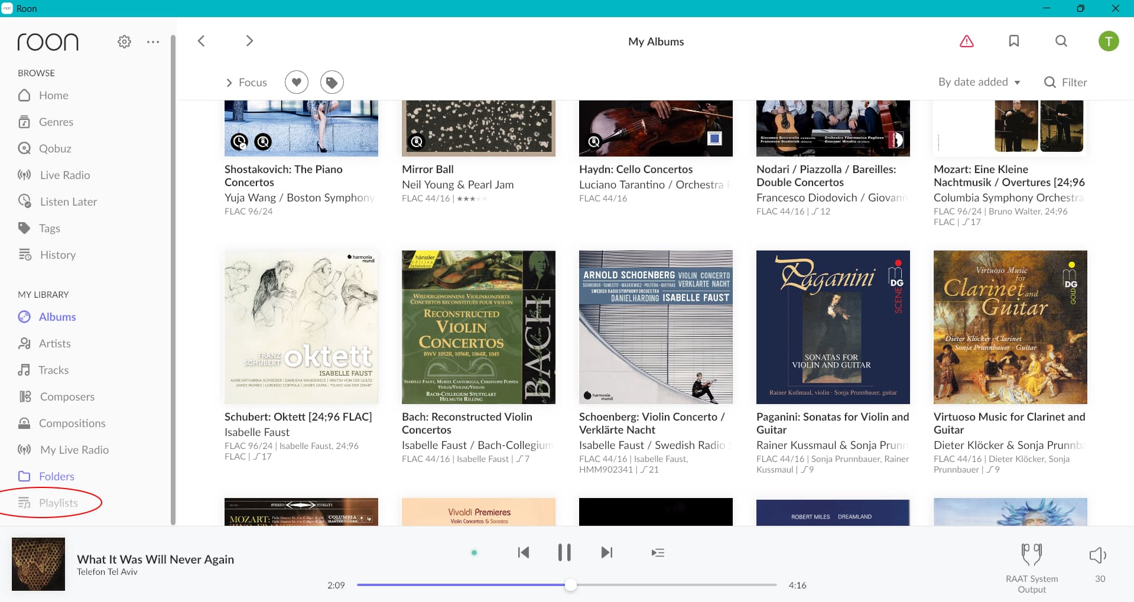Open Tracks under My Library
This screenshot has height=602, width=1134.
click(x=43, y=370)
